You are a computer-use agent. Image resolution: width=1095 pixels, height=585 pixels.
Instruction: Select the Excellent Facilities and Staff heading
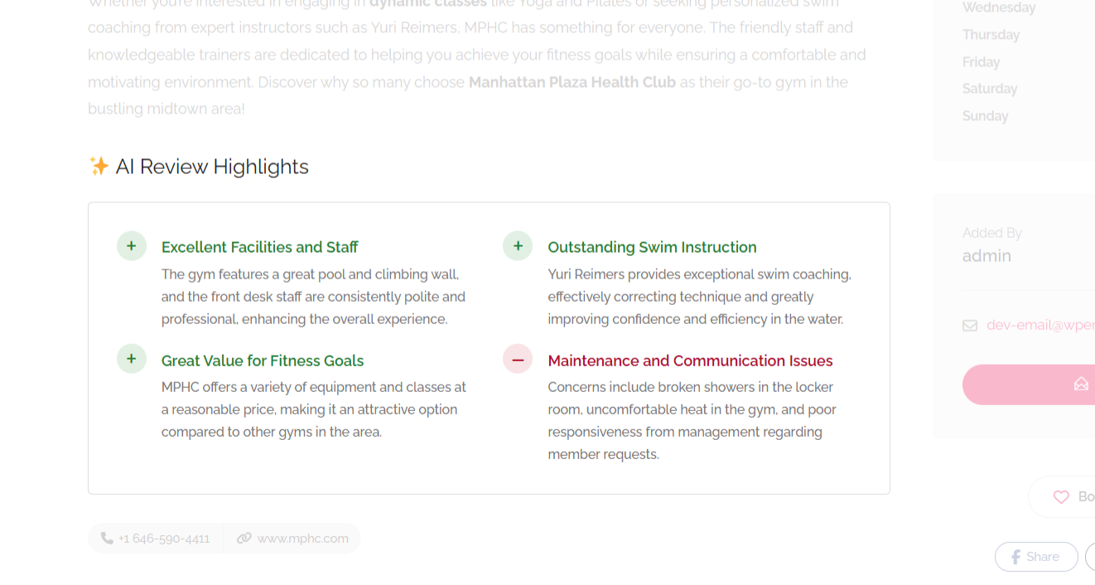tap(259, 247)
